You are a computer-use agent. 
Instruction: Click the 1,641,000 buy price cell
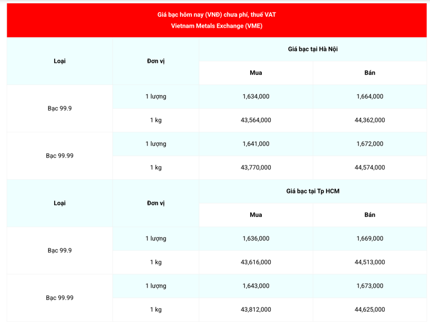pos(256,144)
